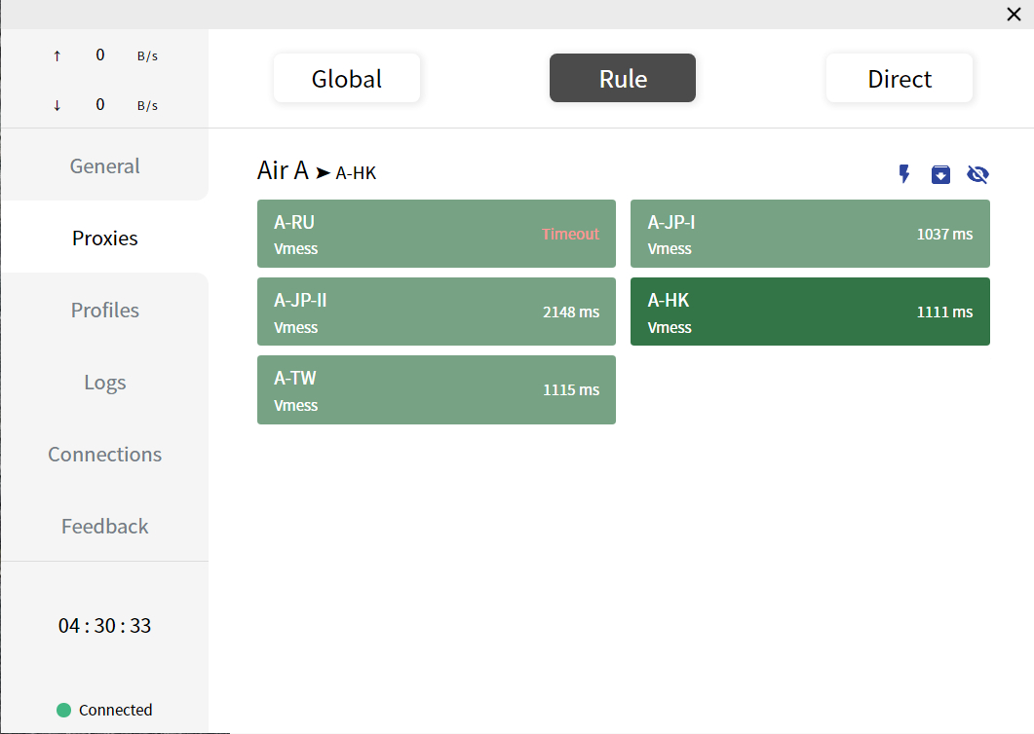Click the upload speed arrow indicator
Image resolution: width=1034 pixels, height=734 pixels.
point(57,55)
